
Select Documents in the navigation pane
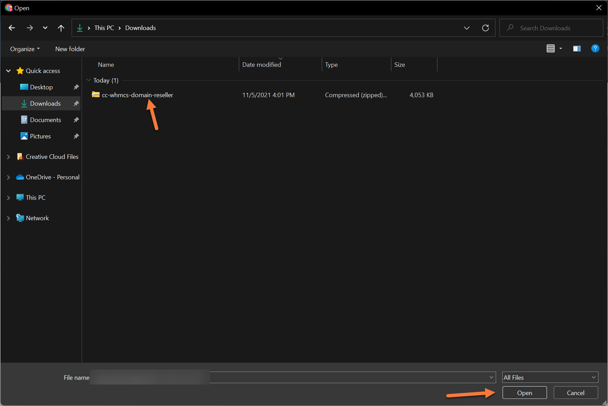(x=45, y=120)
